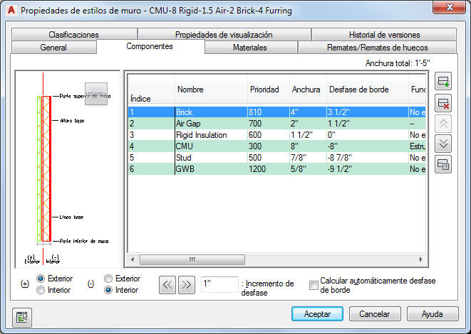This screenshot has width=471, height=334.
Task: Click the Remove Component icon
Action: tap(443, 103)
